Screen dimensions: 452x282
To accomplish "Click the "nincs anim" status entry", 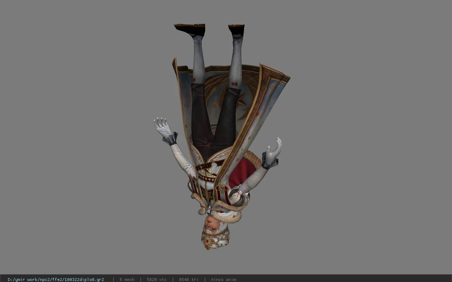I will point(224,280).
